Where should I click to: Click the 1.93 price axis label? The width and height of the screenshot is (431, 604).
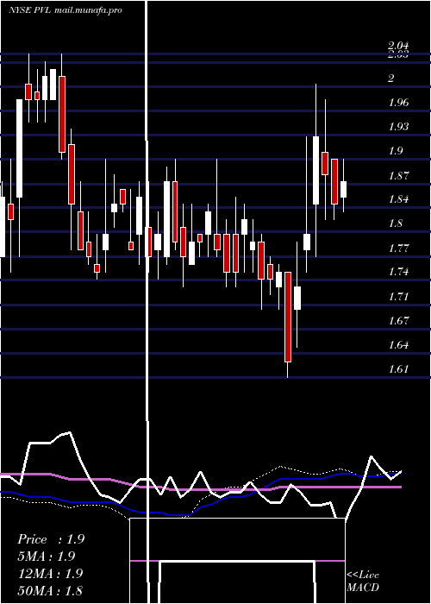point(398,127)
